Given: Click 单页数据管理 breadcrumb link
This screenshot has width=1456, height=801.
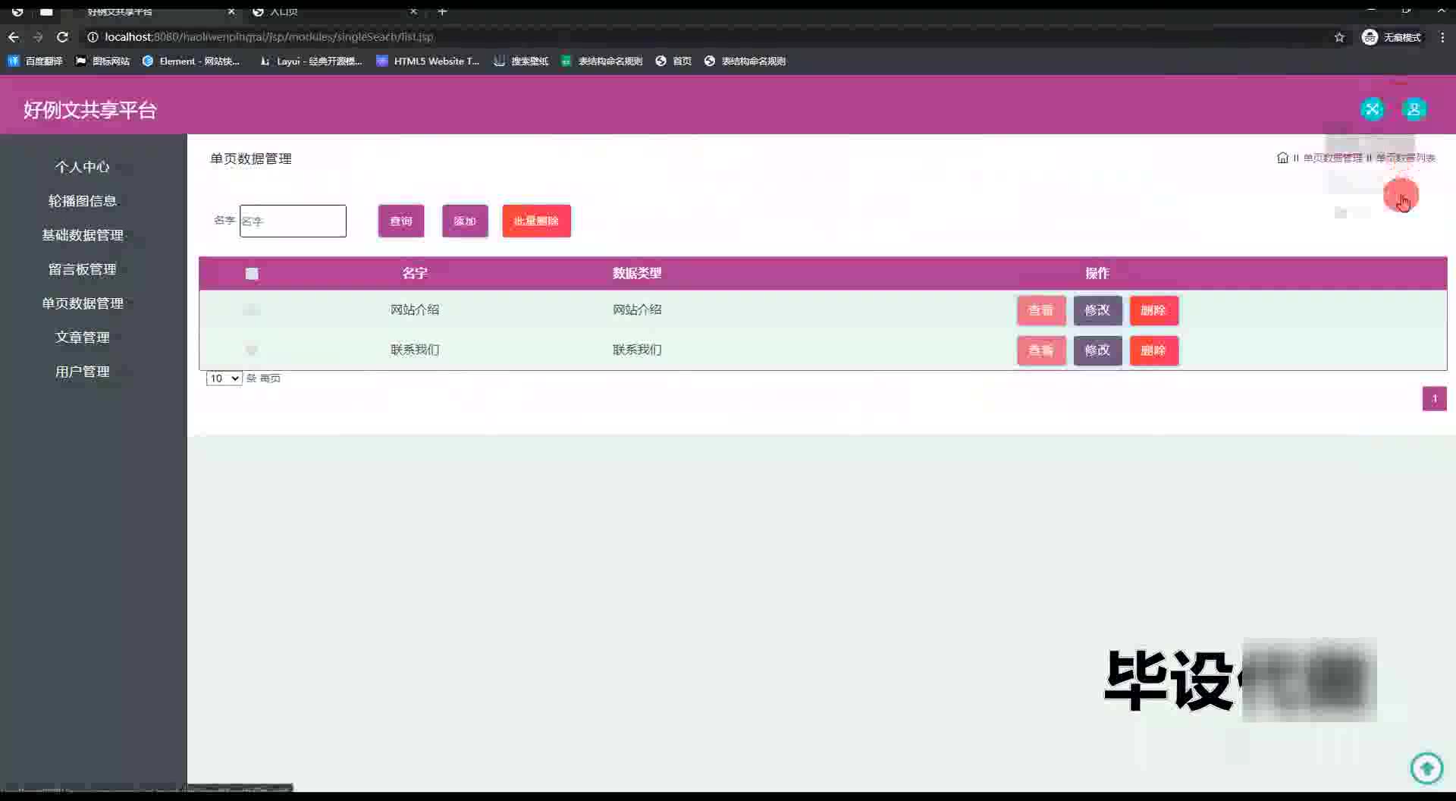Looking at the screenshot, I should click(x=1332, y=158).
